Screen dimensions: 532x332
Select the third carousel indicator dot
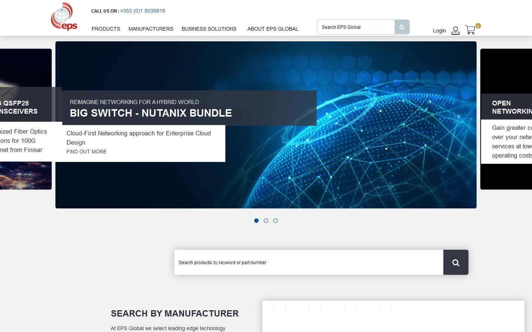click(x=276, y=221)
